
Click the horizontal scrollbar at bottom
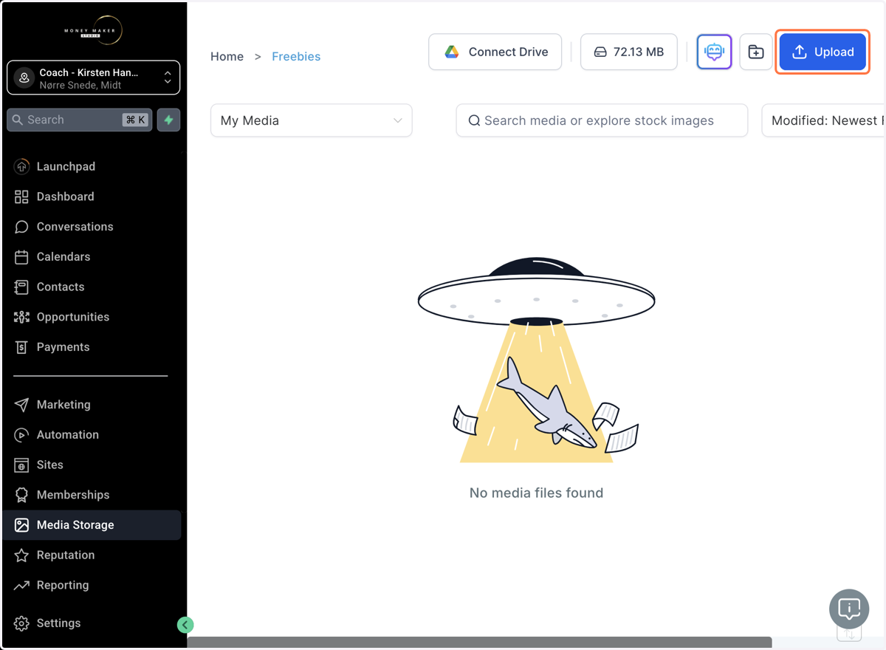[x=479, y=643]
